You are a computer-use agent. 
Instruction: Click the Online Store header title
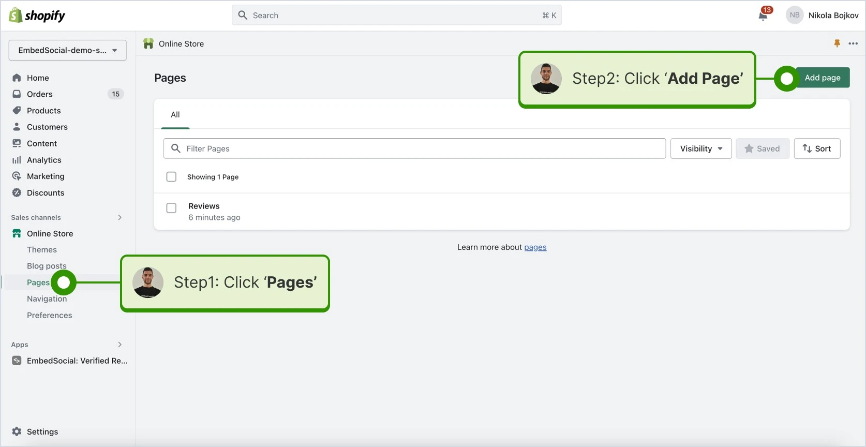[x=181, y=44]
